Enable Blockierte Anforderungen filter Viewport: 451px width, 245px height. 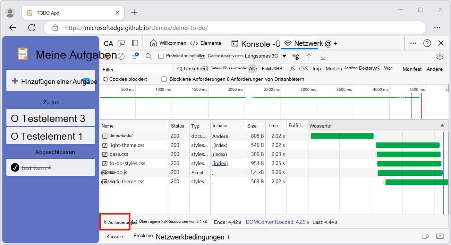pyautogui.click(x=164, y=79)
